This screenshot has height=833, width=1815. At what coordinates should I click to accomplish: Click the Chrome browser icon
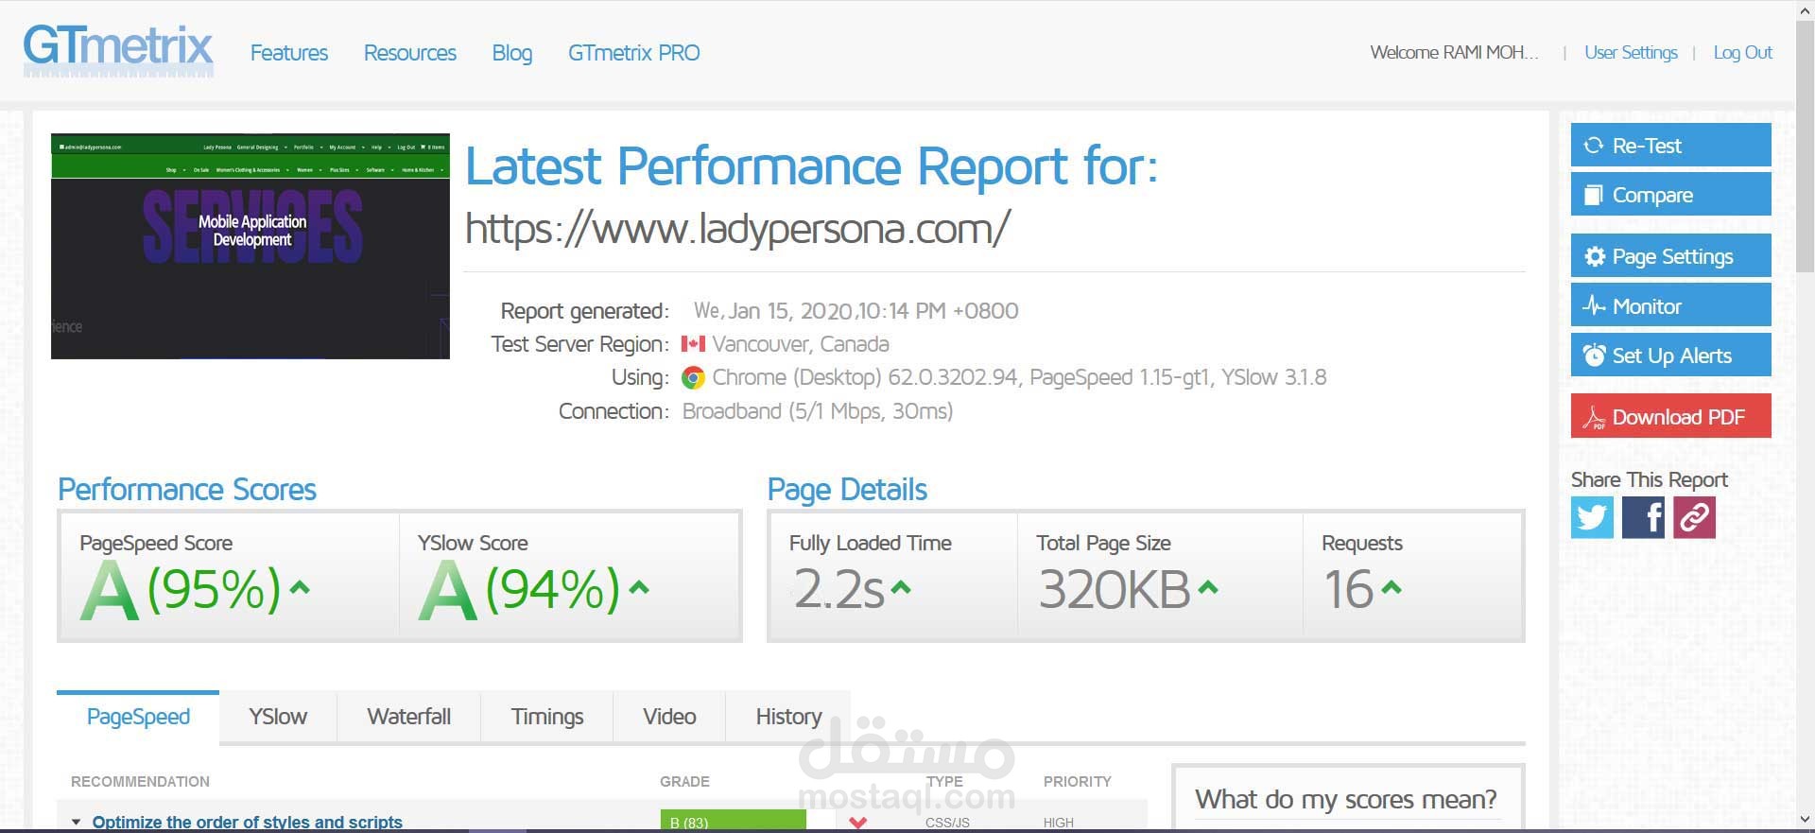coord(693,378)
